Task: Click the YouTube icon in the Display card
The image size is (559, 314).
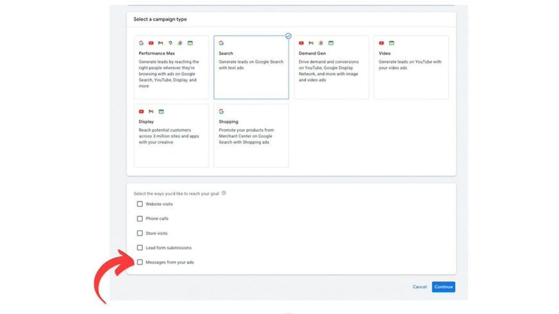Action: 141,112
